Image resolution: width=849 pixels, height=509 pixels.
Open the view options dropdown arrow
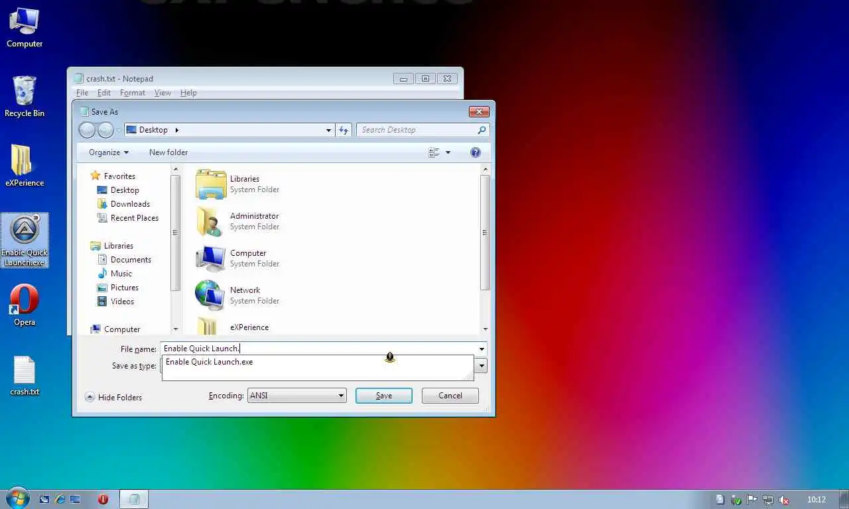click(x=448, y=152)
